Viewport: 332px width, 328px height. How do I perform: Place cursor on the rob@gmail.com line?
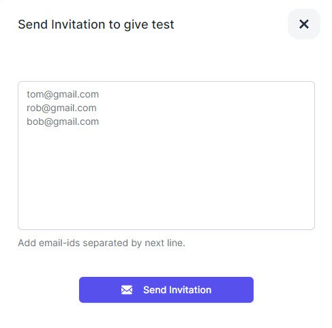61,108
